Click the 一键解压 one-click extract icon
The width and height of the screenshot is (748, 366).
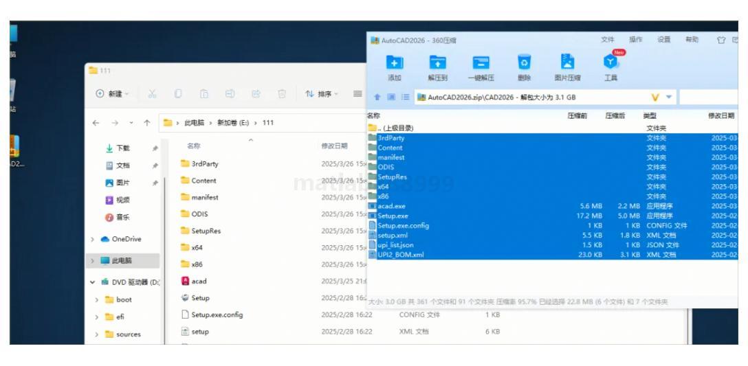pyautogui.click(x=481, y=63)
